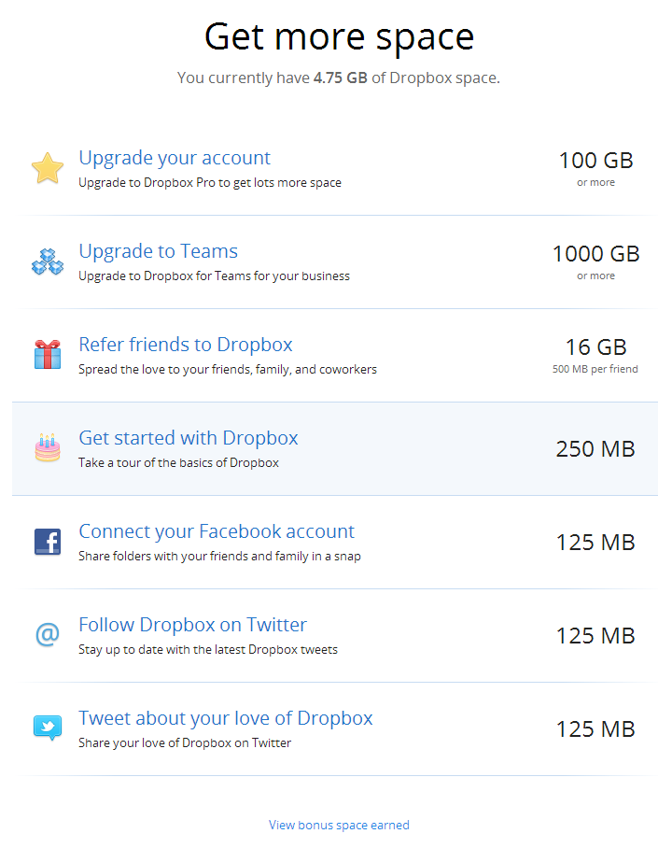Viewport: 658px width, 848px height.
Task: Open the Upgrade your account link
Action: 175,158
